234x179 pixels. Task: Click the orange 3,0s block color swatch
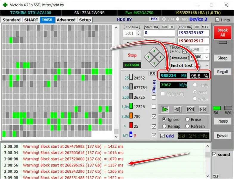coord(131,115)
